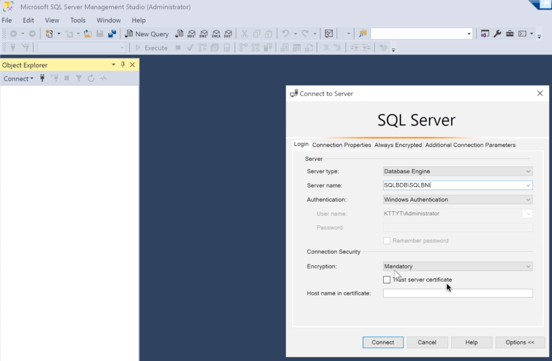Click the standard toolbar overflow options arrow
Image resolution: width=552 pixels, height=361 pixels.
point(539,36)
